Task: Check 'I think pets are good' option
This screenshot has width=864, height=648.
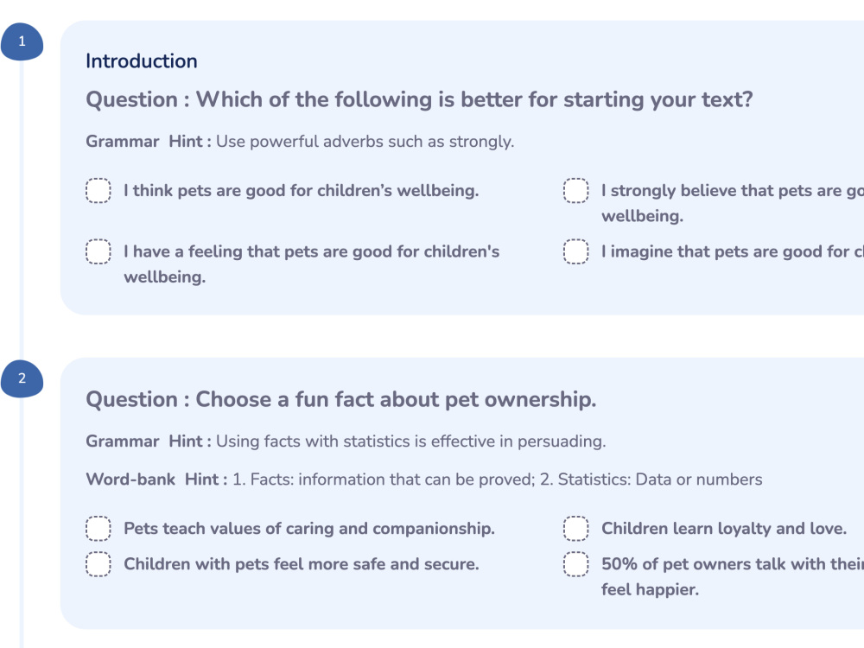Action: (x=98, y=191)
